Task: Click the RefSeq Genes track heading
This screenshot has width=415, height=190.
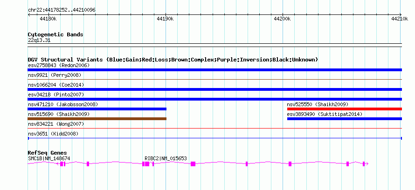Action: 48,153
